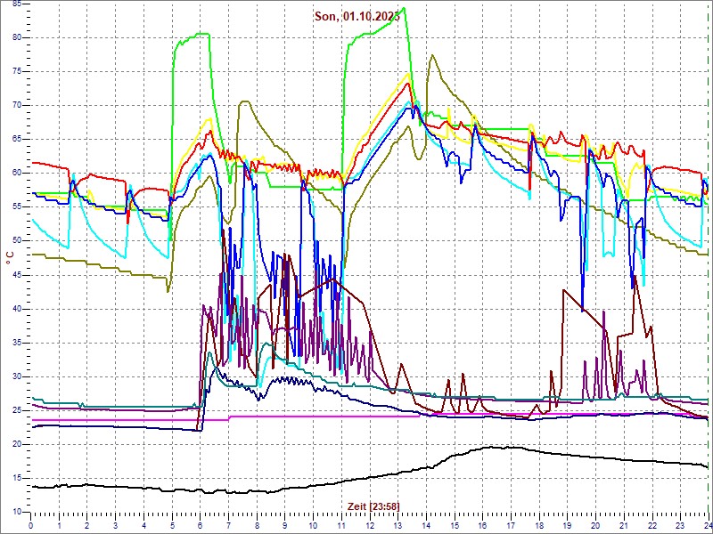Click the y-axis value 35

click(17, 343)
